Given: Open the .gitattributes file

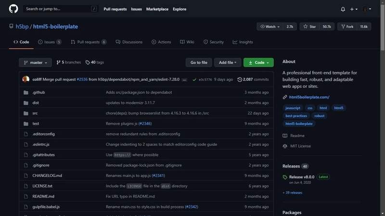Looking at the screenshot, I should [x=43, y=154].
